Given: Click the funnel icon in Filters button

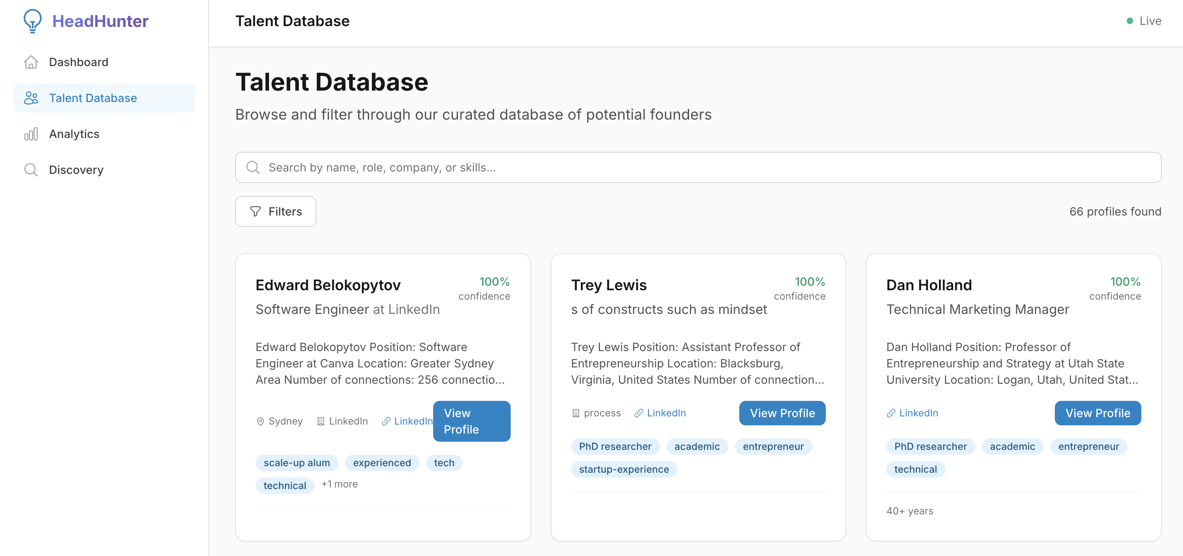Looking at the screenshot, I should click(x=256, y=211).
